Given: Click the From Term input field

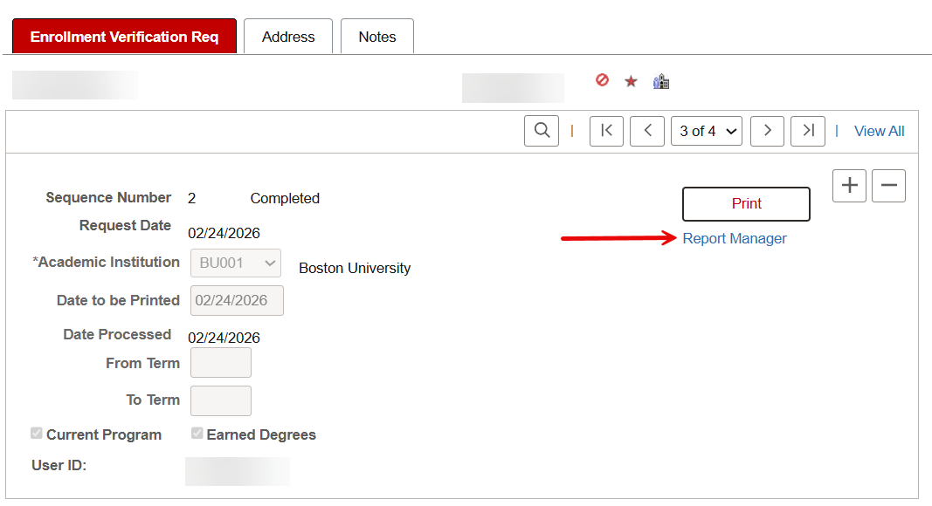Looking at the screenshot, I should click(221, 363).
